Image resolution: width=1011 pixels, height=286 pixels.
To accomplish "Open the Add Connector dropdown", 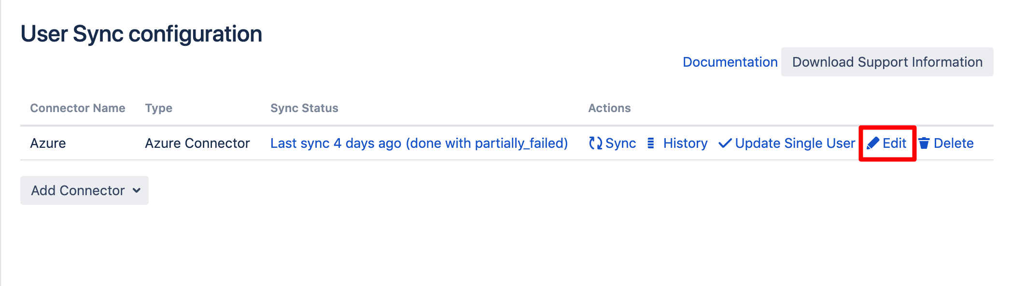I will tap(78, 190).
